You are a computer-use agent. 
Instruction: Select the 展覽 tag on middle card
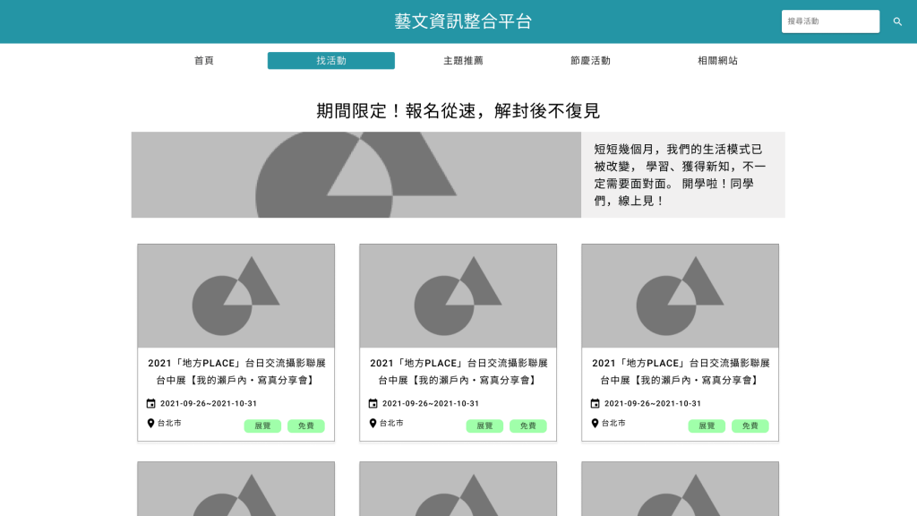pyautogui.click(x=484, y=426)
